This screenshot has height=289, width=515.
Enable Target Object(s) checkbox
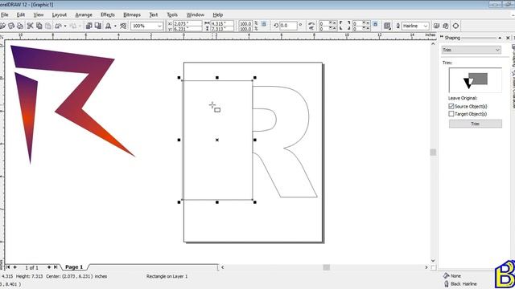pyautogui.click(x=451, y=114)
